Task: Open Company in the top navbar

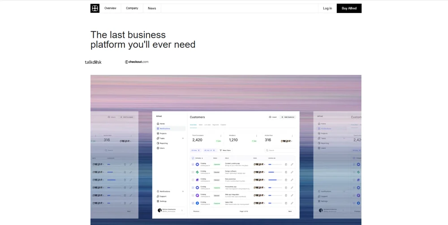Action: pyautogui.click(x=132, y=8)
